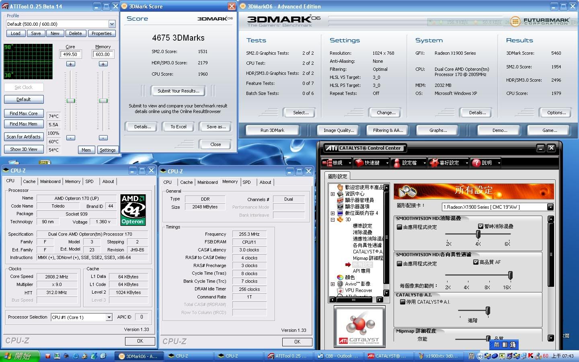Switch to the CBB - Outlook taskbar button
579x362 pixels.
click(x=338, y=356)
